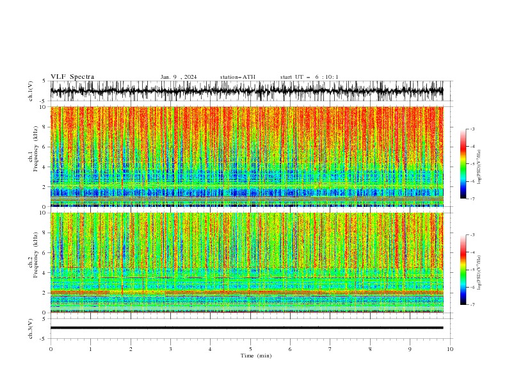507x392 pixels.
Task: Click the ch.1 voltage waveform plot
Action: [246, 91]
